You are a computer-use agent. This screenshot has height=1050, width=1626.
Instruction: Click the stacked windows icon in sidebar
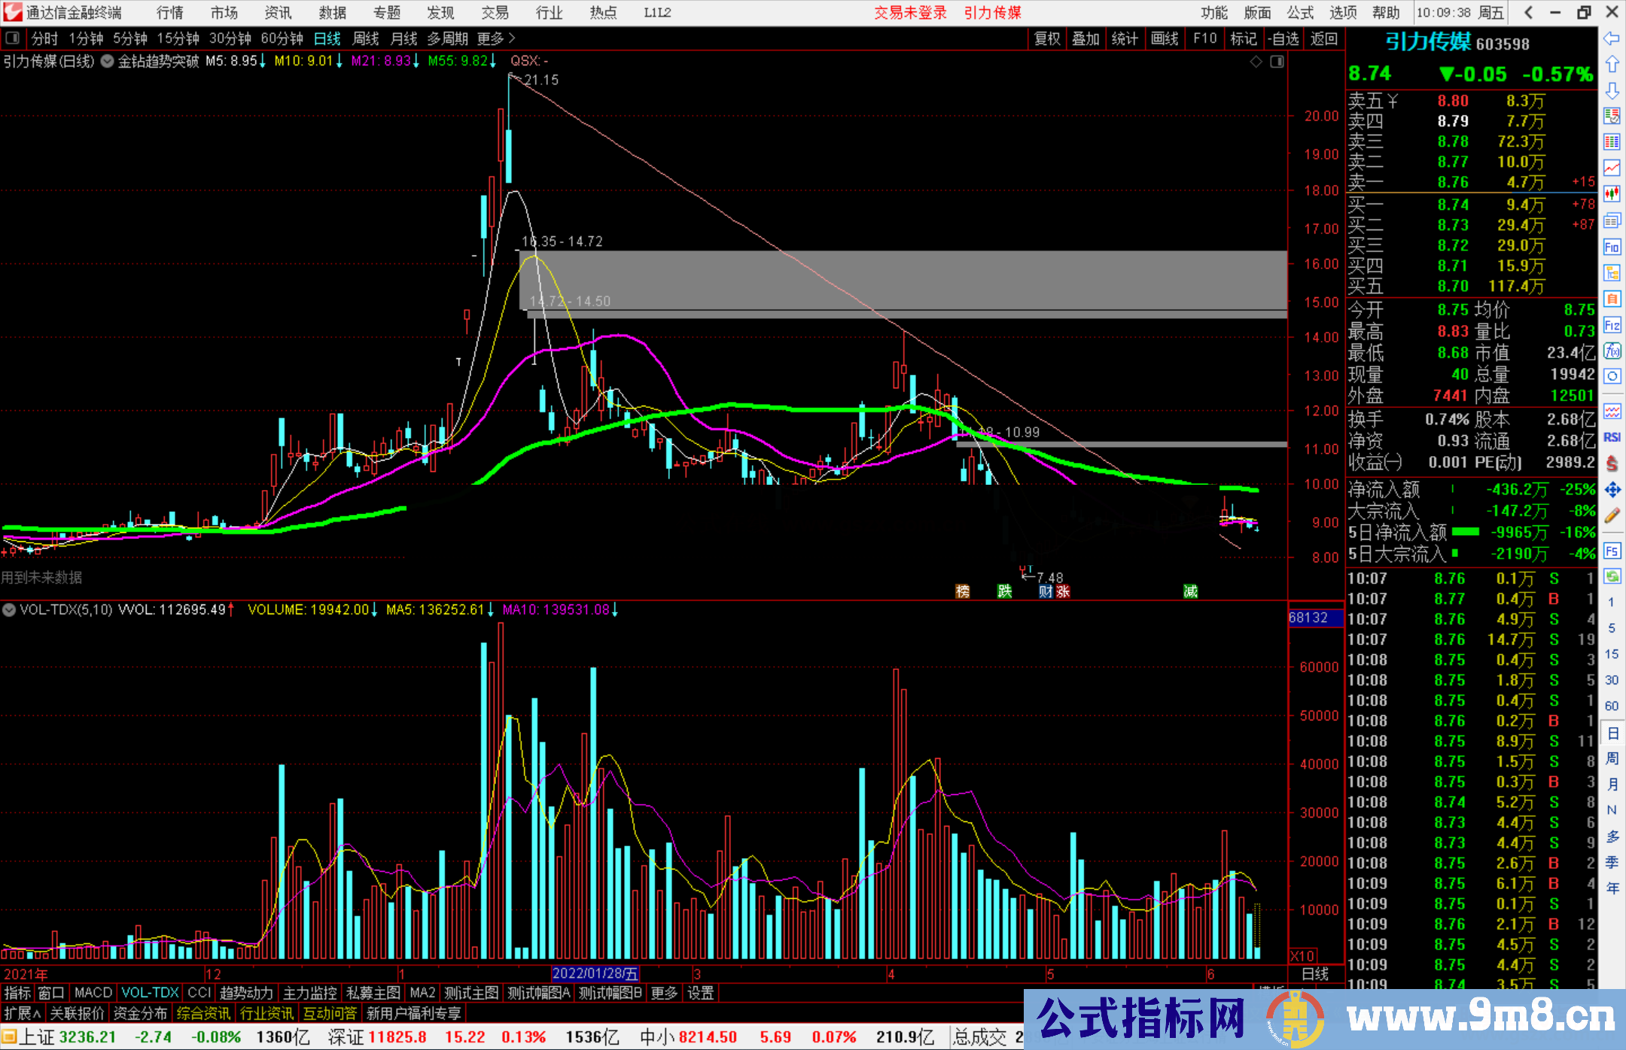point(1612,221)
